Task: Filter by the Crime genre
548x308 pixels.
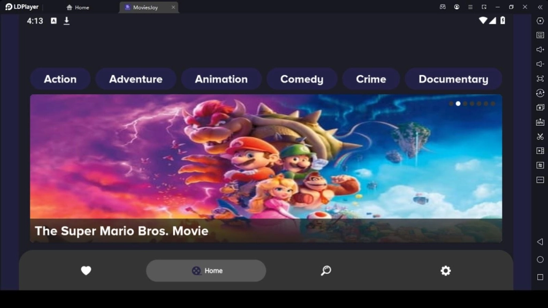Action: [371, 79]
